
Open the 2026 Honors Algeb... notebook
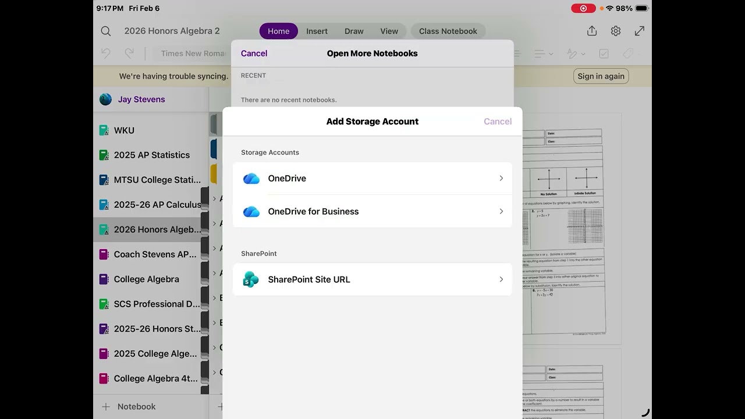pos(151,230)
